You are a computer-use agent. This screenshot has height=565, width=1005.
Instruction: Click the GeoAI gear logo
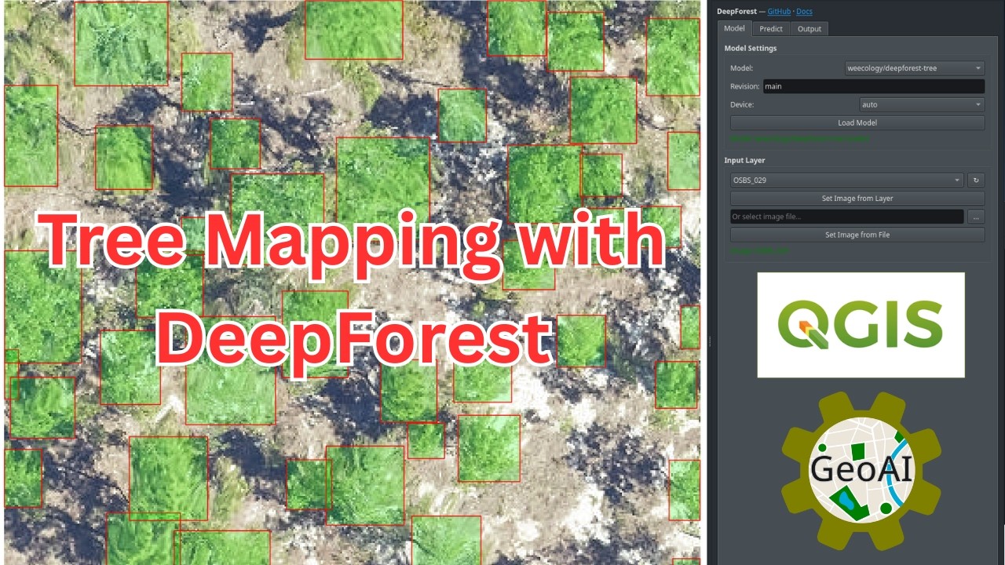(x=861, y=471)
